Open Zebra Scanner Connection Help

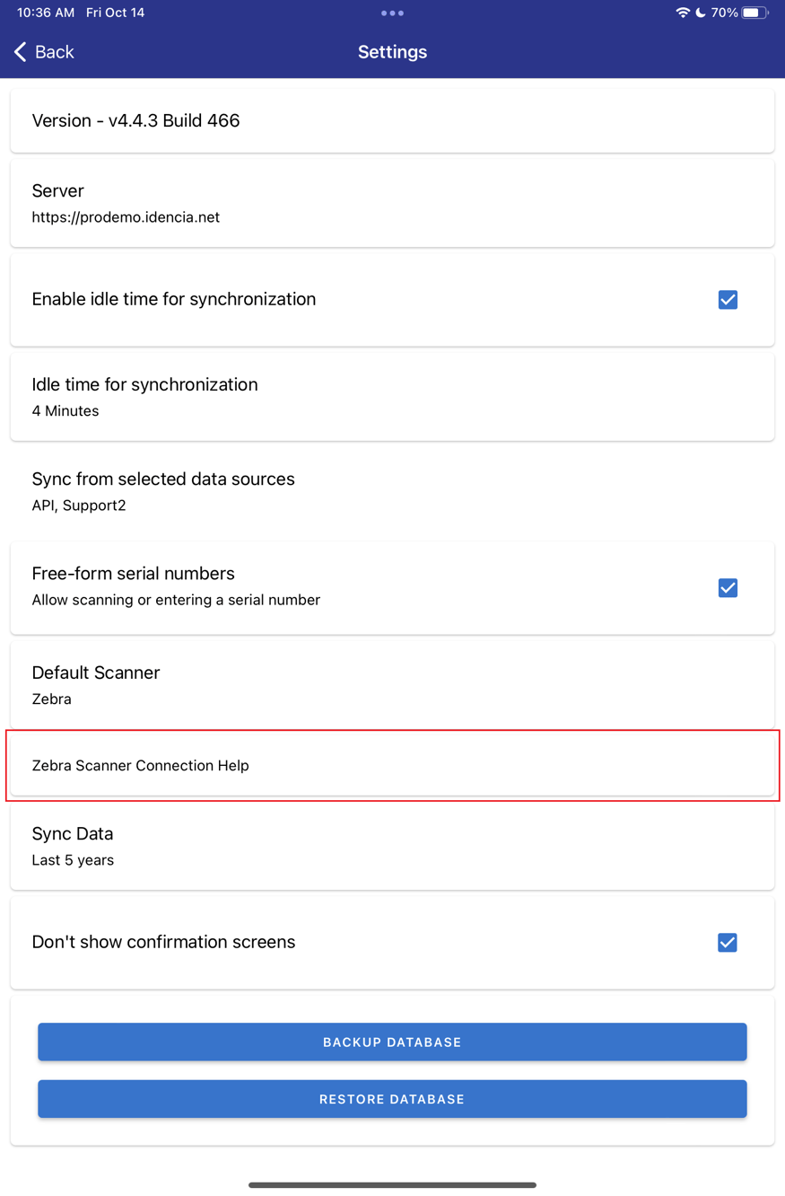[392, 765]
